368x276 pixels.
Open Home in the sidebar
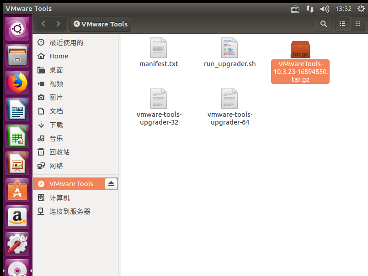(75, 56)
